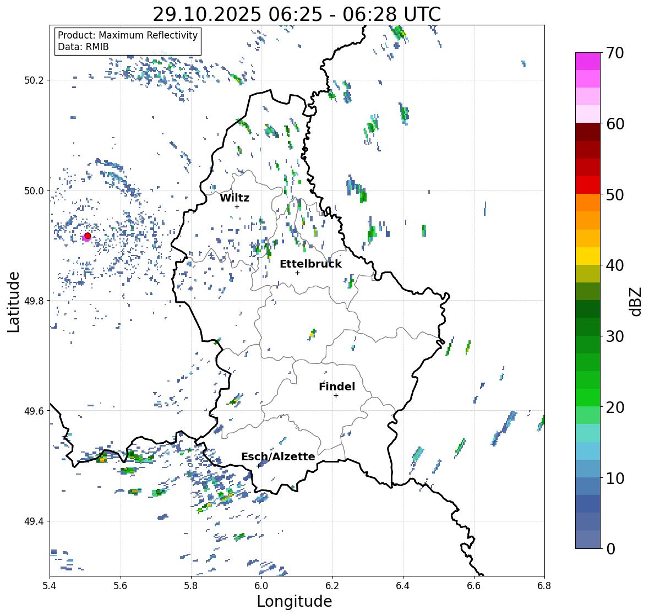This screenshot has width=649, height=615.
Task: Click the red radar location marker
Action: click(x=88, y=236)
